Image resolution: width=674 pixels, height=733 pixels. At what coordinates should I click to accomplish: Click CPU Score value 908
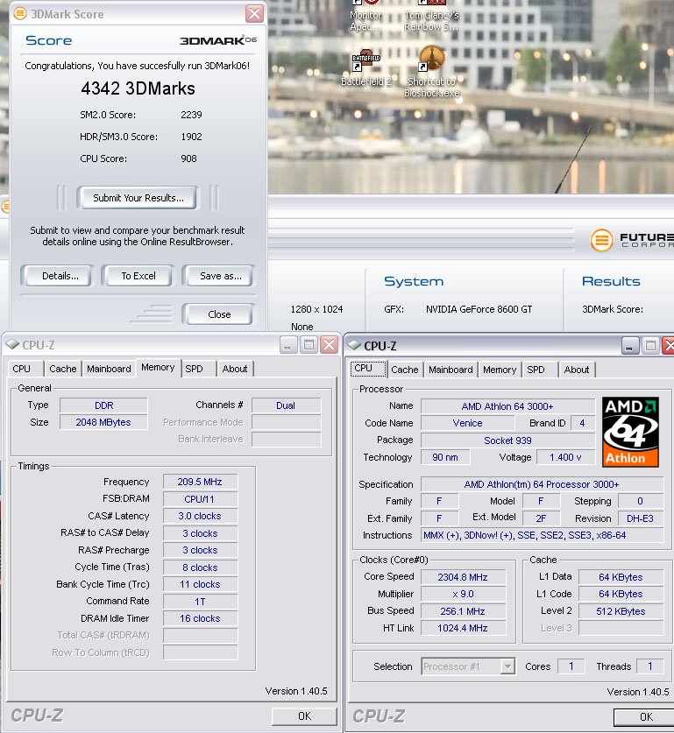pyautogui.click(x=188, y=159)
